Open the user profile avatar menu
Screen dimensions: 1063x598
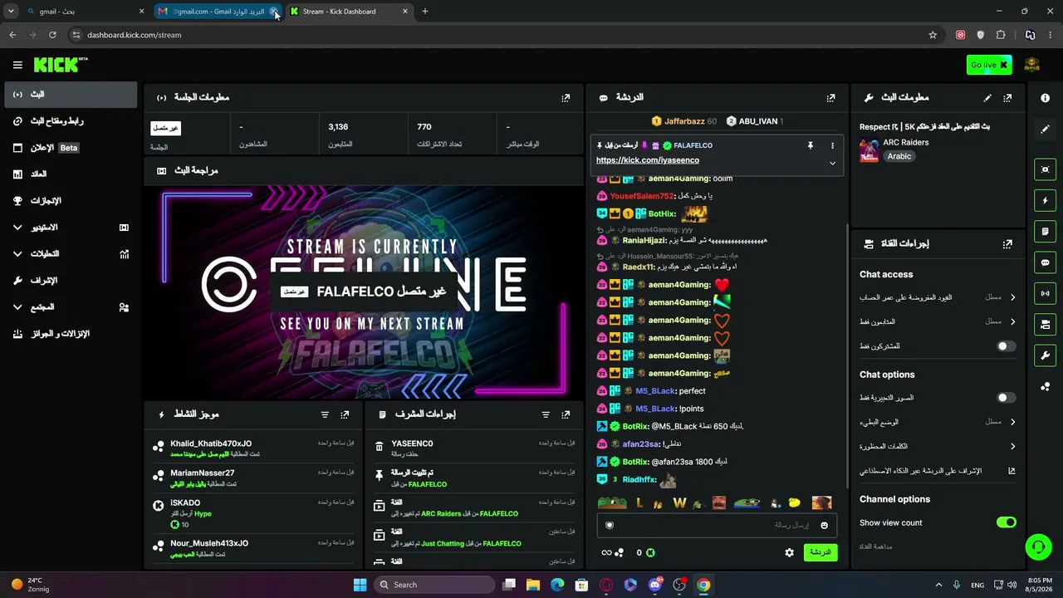1032,65
